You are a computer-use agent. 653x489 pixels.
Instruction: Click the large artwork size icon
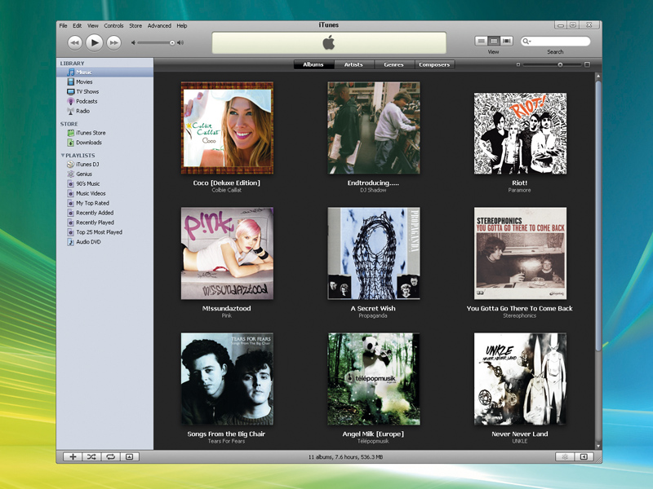click(587, 64)
